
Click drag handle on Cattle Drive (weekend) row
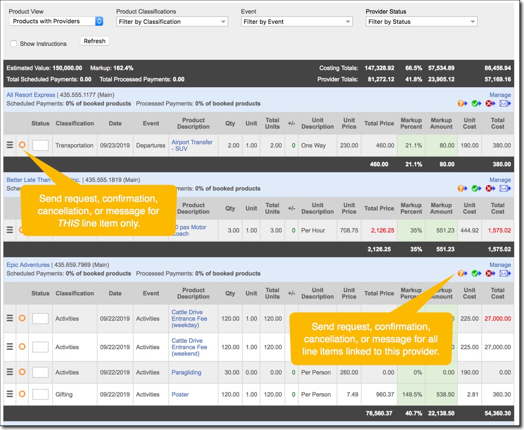(x=10, y=347)
